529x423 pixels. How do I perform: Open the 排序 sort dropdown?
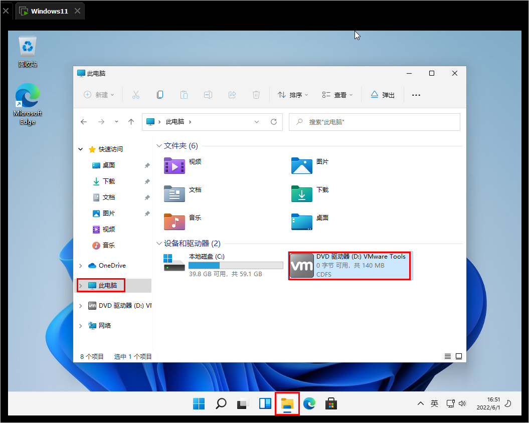tap(293, 95)
